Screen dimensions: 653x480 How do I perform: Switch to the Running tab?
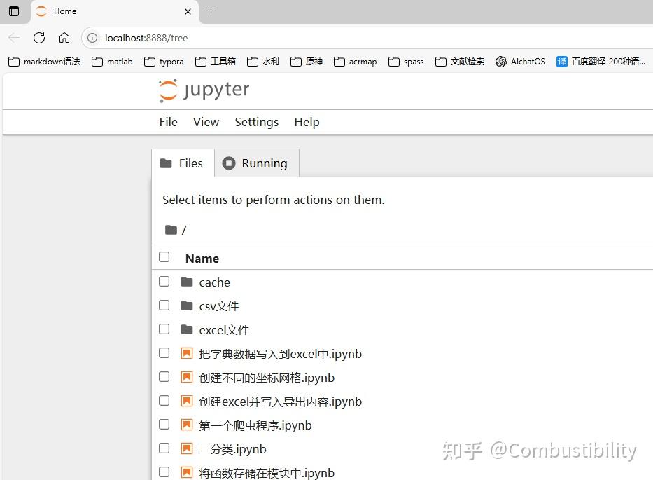[256, 163]
